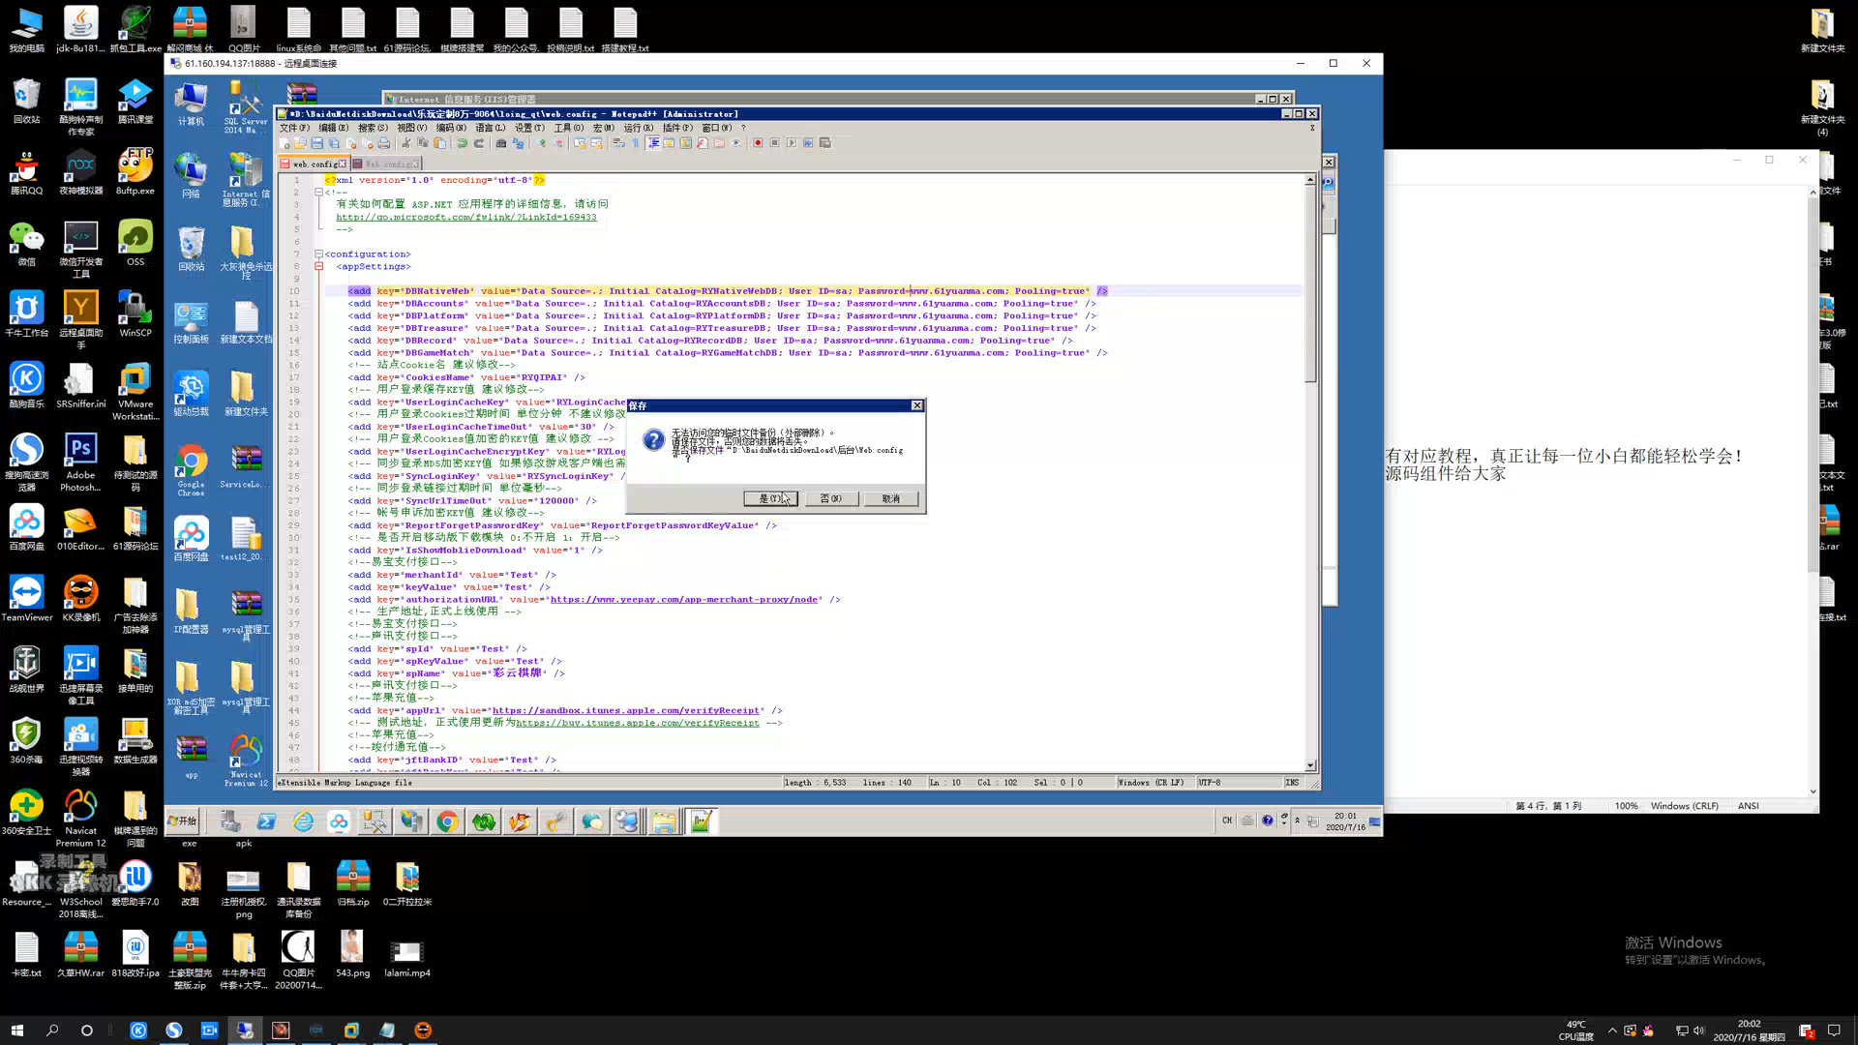Click the Print toolbar icon
Viewport: 1858px width, 1045px height.
pyautogui.click(x=384, y=143)
